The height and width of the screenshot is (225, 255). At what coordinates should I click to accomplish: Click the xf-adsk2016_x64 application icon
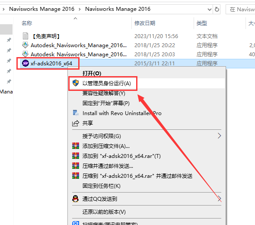coord(25,63)
